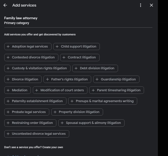Image resolution: width=168 pixels, height=156 pixels.
Task: Choose Restraining order litigation chip
Action: pyautogui.click(x=30, y=123)
